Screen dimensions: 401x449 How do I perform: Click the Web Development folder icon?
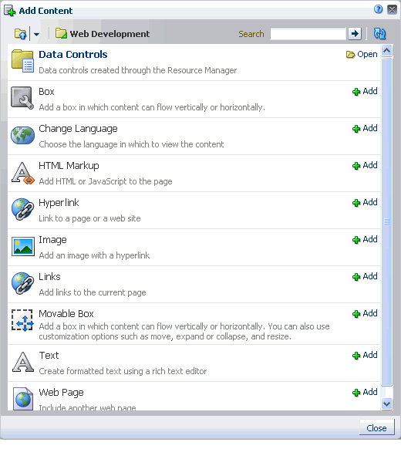point(61,33)
